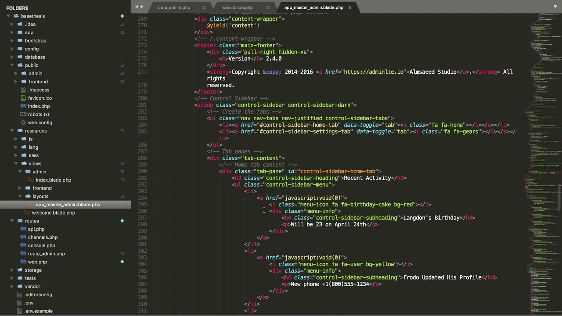The height and width of the screenshot is (316, 562).
Task: Click the console.php file icon
Action: 24,246
